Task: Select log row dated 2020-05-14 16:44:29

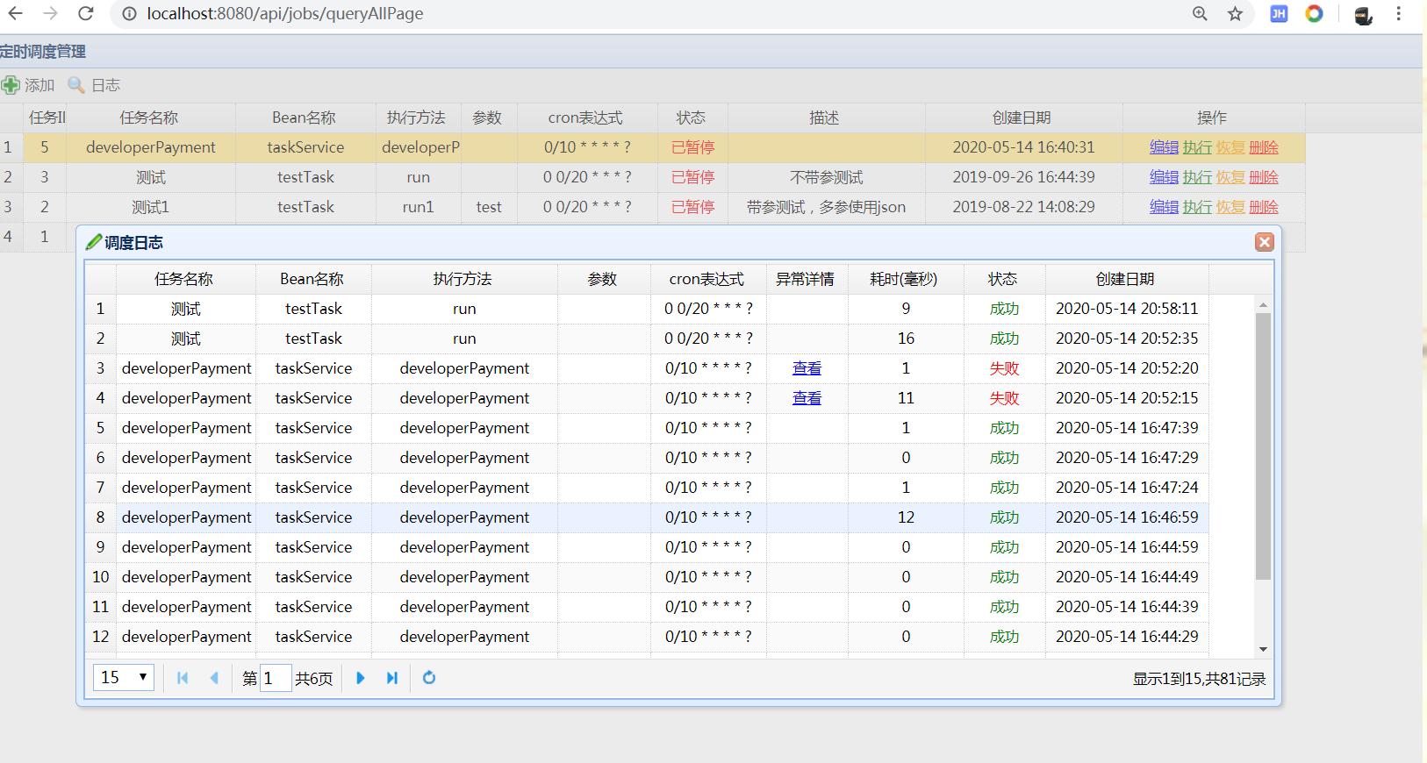Action: pyautogui.click(x=647, y=637)
